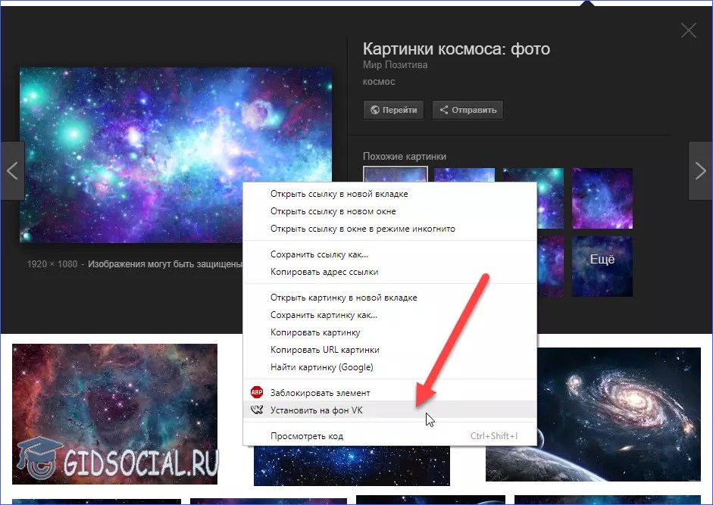
Task: Select Заблокировать элемент option
Action: tap(320, 393)
